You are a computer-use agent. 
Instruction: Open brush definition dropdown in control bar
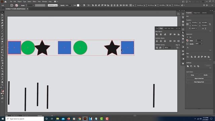[x=58, y=5]
